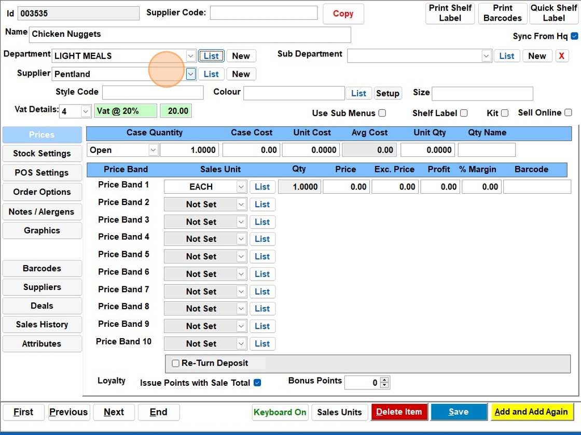
Task: Expand the Open case quantity dropdown
Action: click(153, 150)
